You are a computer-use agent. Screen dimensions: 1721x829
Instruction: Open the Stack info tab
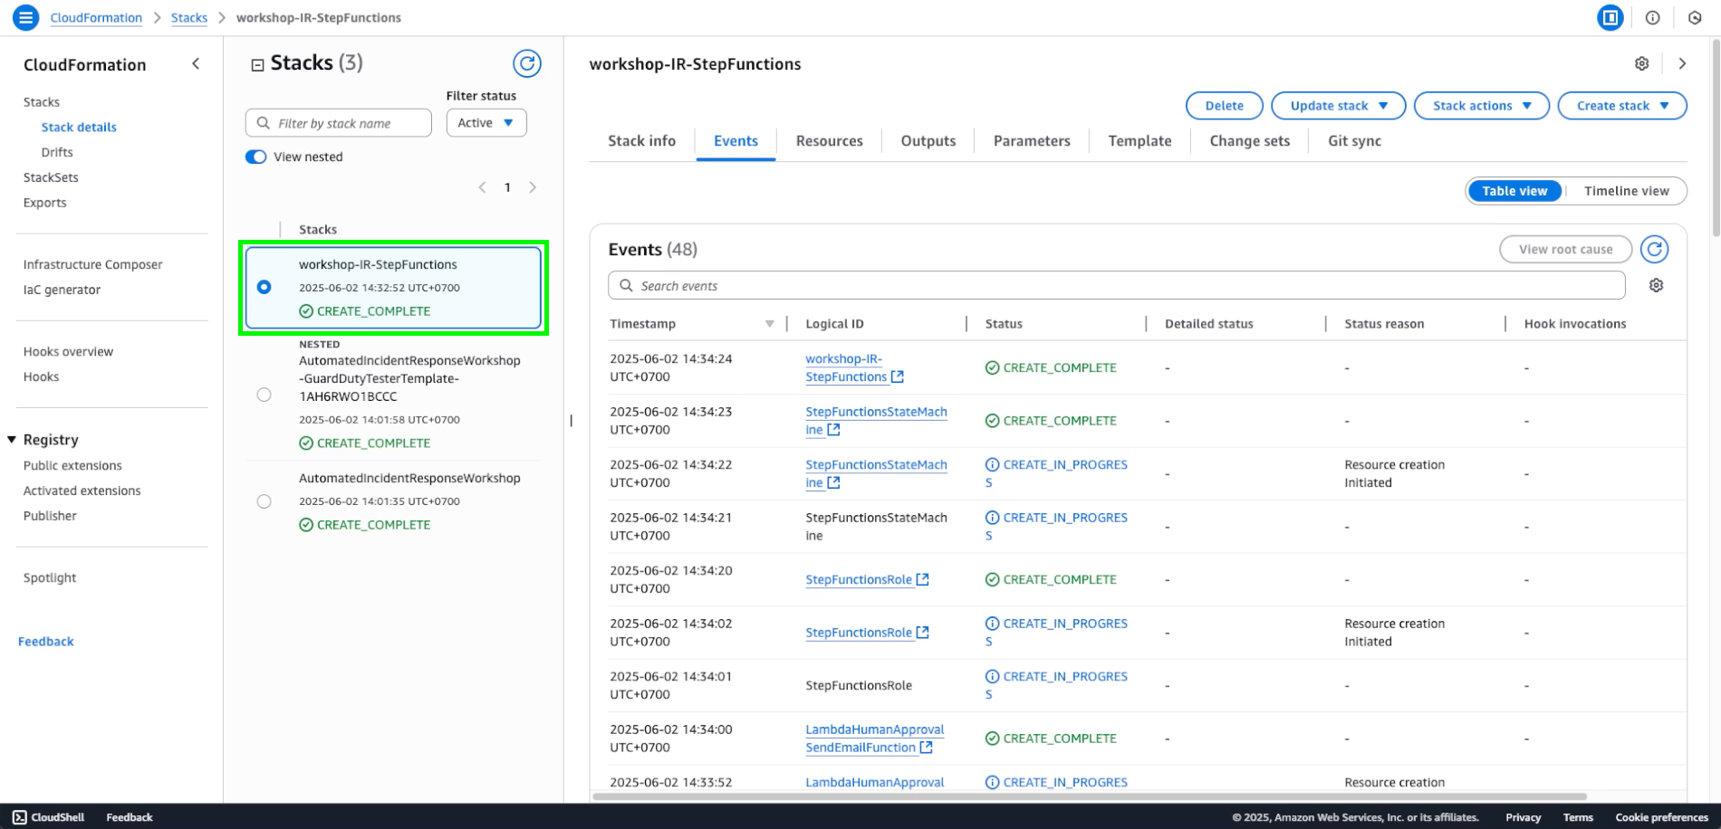pos(641,141)
